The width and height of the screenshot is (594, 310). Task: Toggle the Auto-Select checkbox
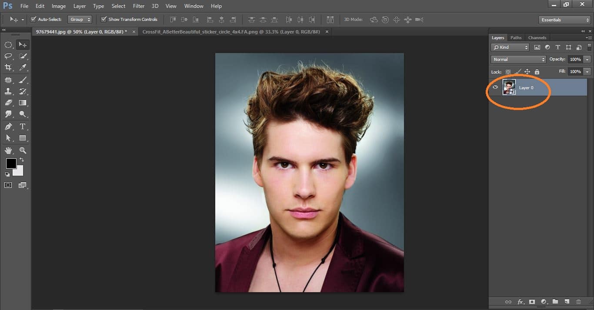[x=33, y=19]
